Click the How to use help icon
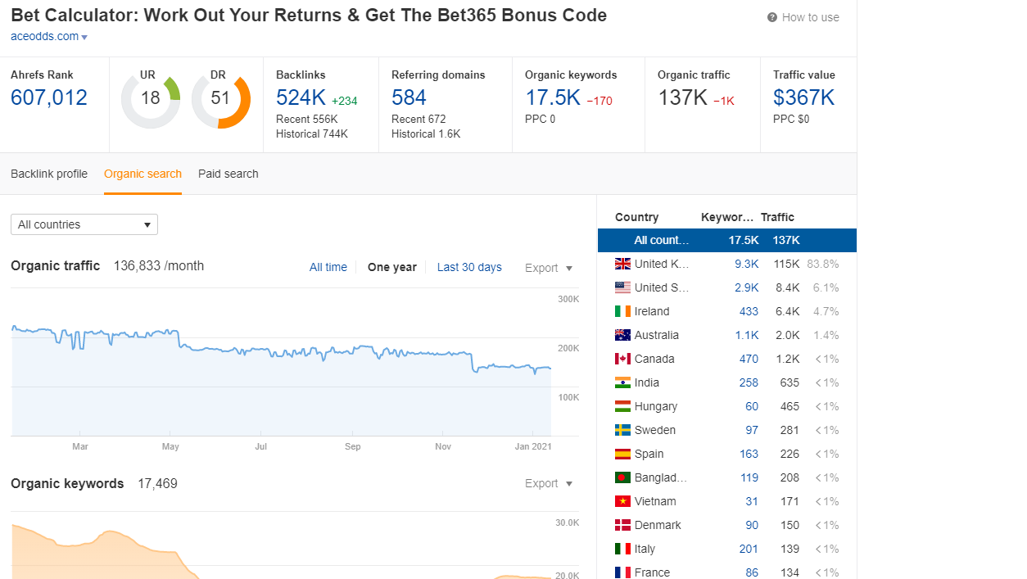 (x=771, y=17)
